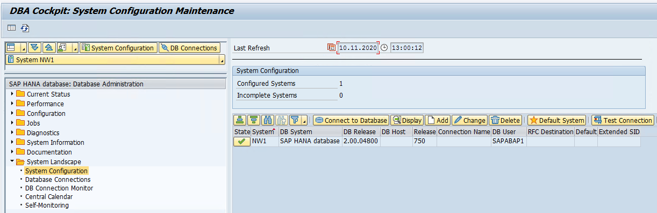Click the Last Refresh time field 13:00:12

point(406,48)
